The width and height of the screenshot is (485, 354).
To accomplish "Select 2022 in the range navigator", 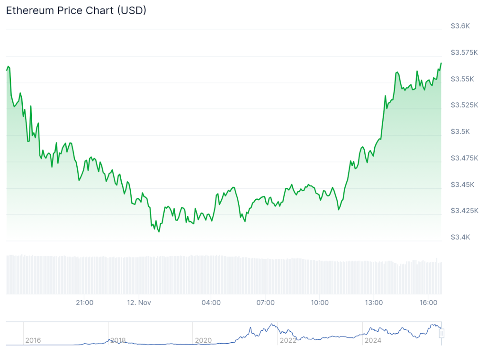I will (287, 340).
